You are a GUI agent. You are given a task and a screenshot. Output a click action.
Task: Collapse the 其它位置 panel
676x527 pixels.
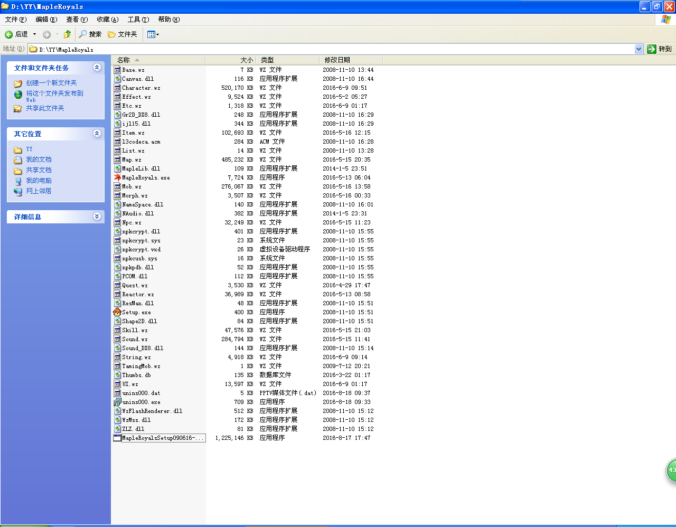pyautogui.click(x=97, y=134)
